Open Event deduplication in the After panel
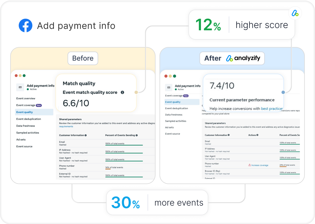Image resolution: width=315 pixels, height=224 pixels. click(177, 108)
